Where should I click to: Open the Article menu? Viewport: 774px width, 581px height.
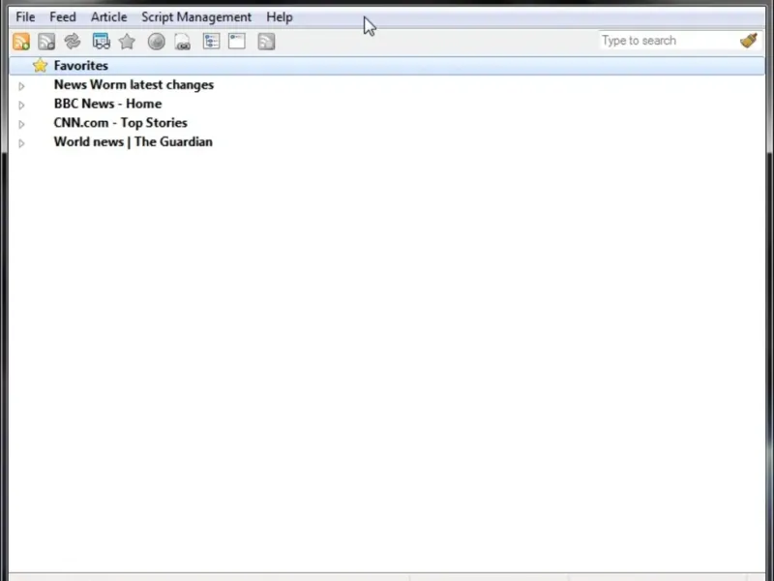(x=108, y=16)
